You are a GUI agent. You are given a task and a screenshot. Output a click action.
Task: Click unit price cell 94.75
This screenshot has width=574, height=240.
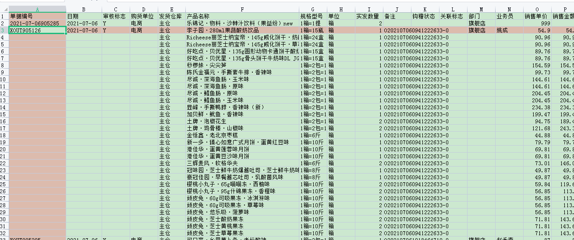(x=538, y=121)
